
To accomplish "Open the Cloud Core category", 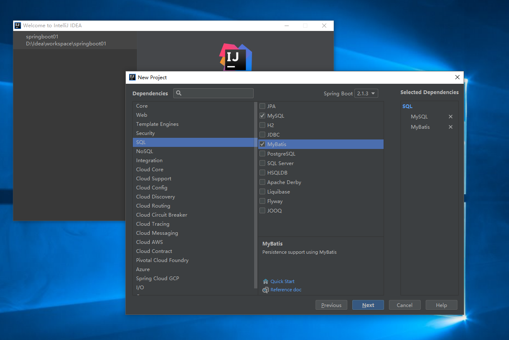I will (x=193, y=170).
